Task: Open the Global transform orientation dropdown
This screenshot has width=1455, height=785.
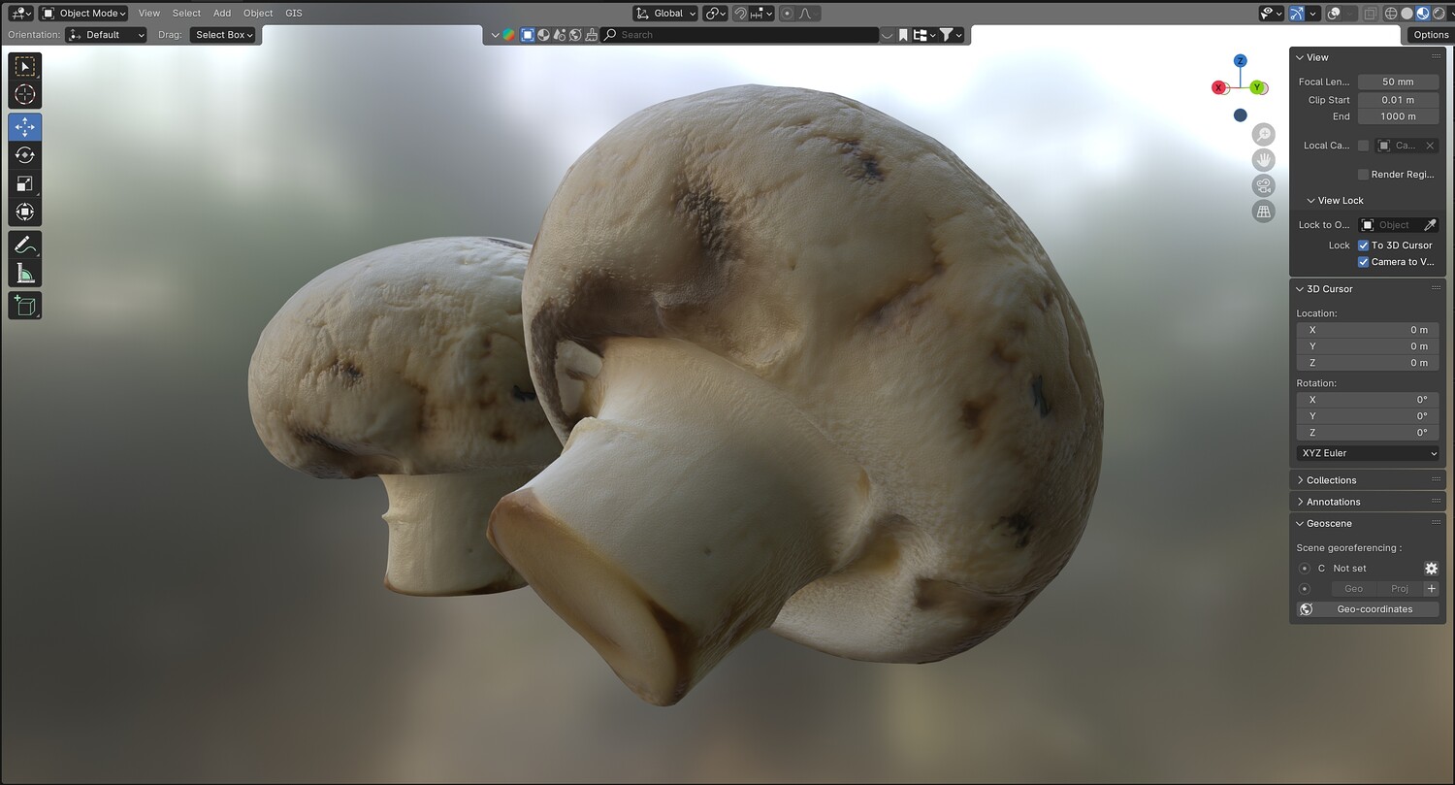Action: point(665,14)
